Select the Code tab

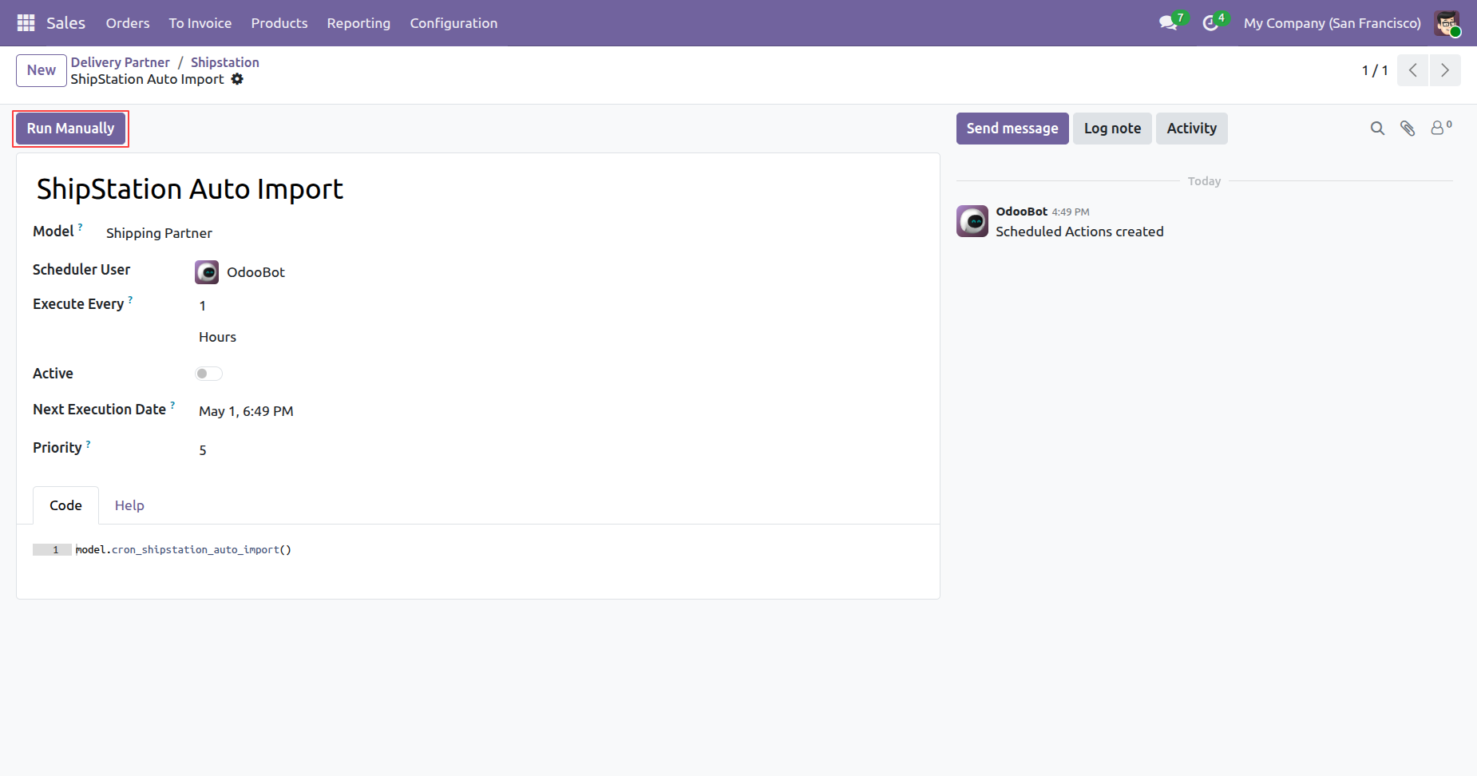[x=65, y=505]
